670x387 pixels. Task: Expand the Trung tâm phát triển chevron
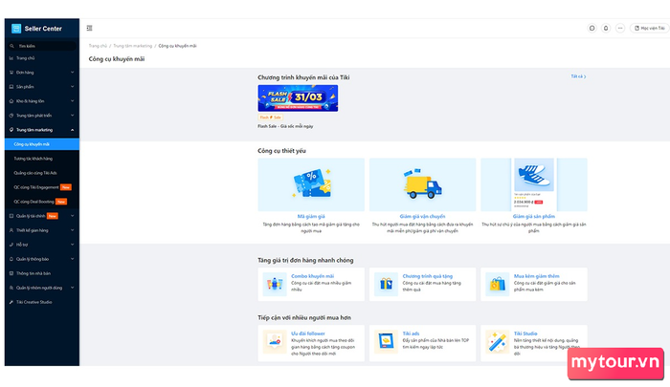tap(72, 116)
